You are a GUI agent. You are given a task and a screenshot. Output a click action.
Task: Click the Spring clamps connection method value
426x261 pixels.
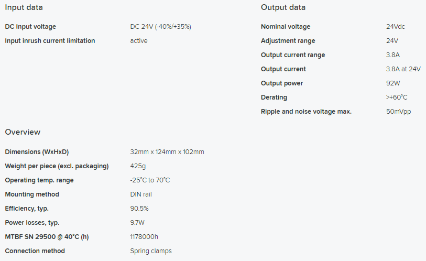click(151, 251)
